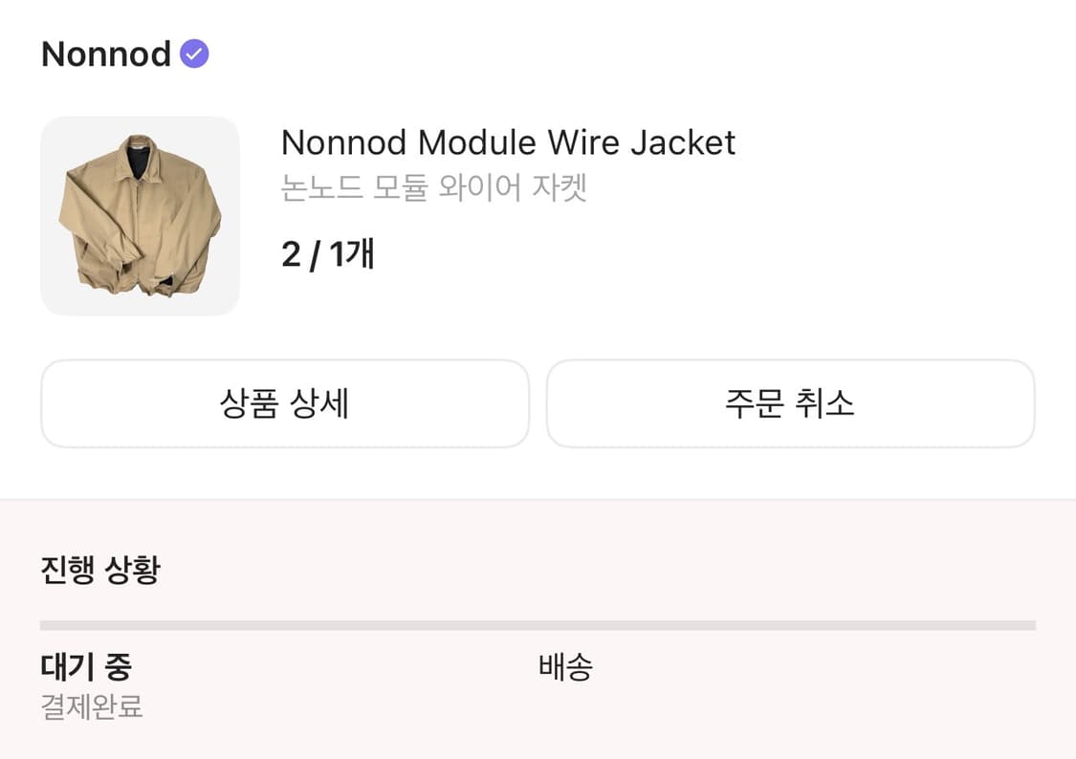Image resolution: width=1076 pixels, height=759 pixels.
Task: Select the Korean subtitle 논노드 모듈 와이어 자켓
Action: [x=435, y=188]
